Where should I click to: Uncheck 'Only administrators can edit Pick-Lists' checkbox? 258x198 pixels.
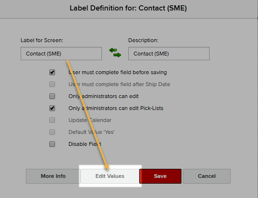[52, 108]
